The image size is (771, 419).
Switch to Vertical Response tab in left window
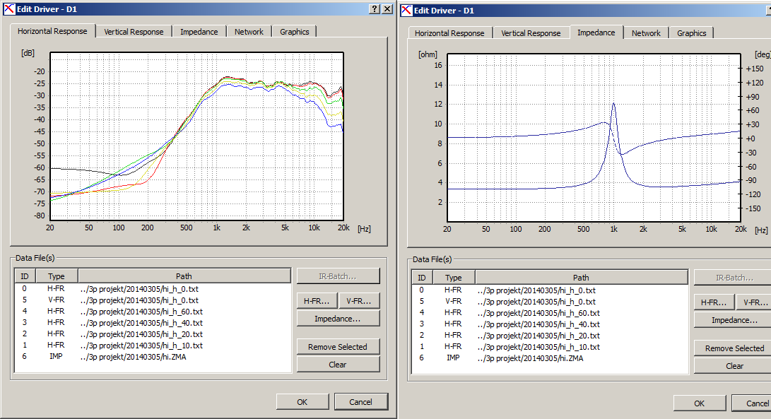click(134, 32)
